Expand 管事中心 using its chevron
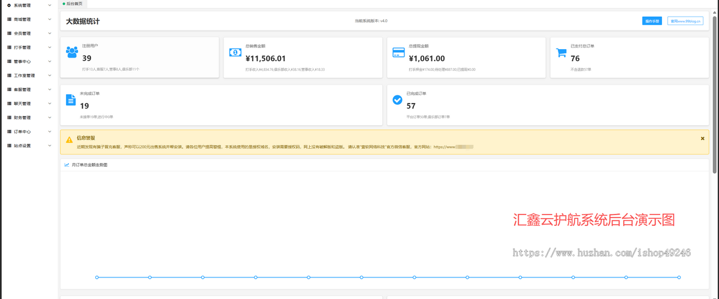 coord(50,61)
